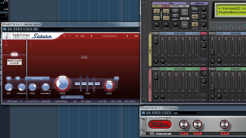Viewport: 246px width, 138px height.
Task: Select the double sine waveform icon 4
Action: coord(233,25)
